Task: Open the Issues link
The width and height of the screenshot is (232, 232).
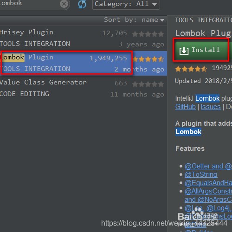Action: pos(211,107)
